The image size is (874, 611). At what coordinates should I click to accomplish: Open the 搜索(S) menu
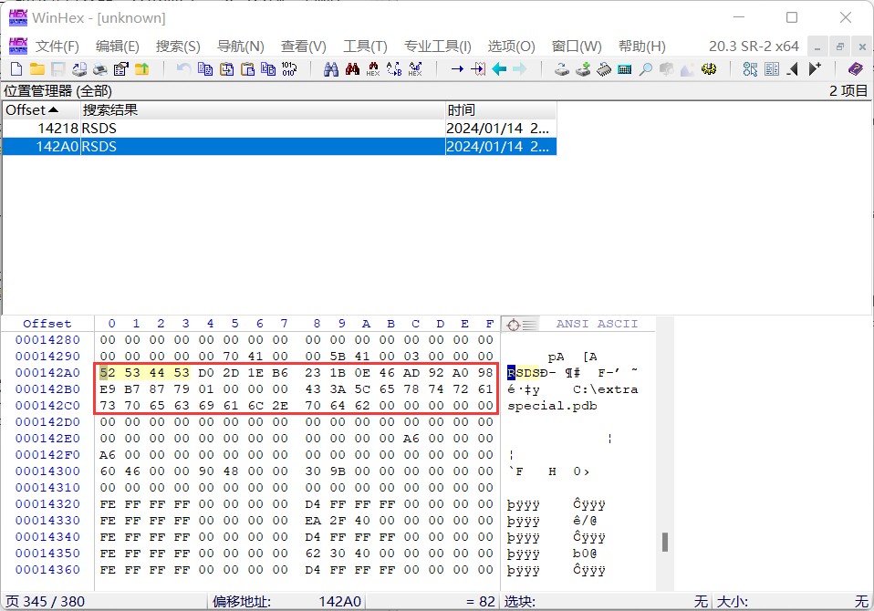coord(178,47)
